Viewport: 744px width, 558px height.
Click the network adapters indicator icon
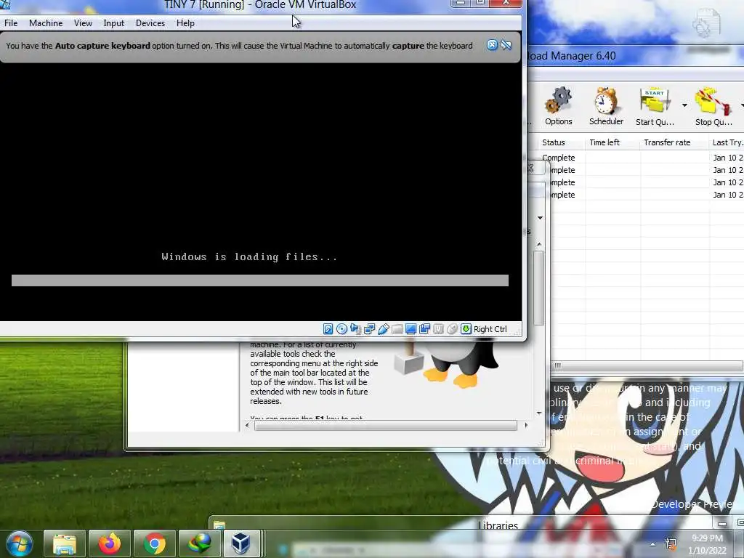369,329
